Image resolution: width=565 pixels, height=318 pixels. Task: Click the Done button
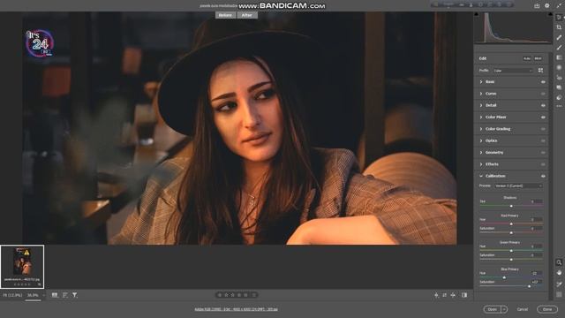547,309
